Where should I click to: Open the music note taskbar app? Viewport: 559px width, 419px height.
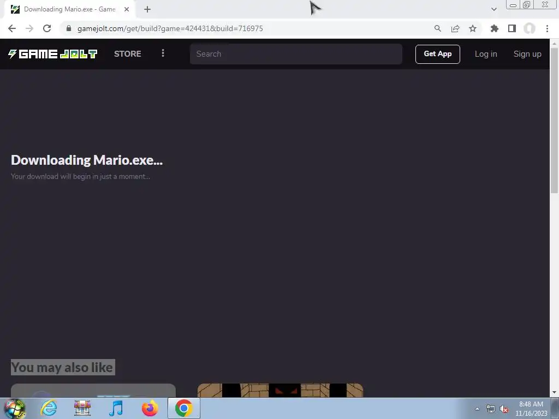point(116,408)
